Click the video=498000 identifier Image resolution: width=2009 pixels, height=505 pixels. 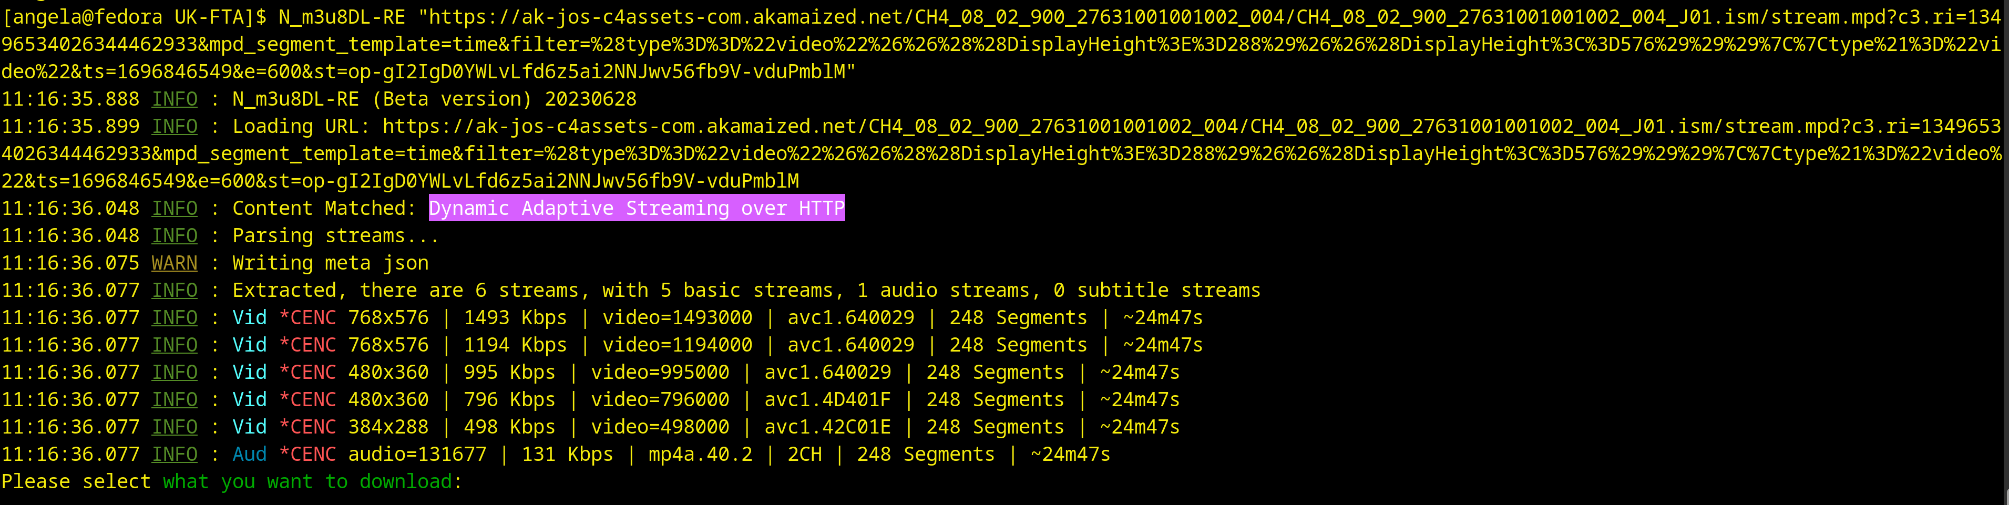click(x=659, y=427)
